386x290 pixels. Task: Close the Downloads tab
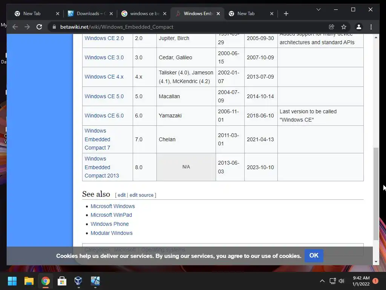click(111, 14)
